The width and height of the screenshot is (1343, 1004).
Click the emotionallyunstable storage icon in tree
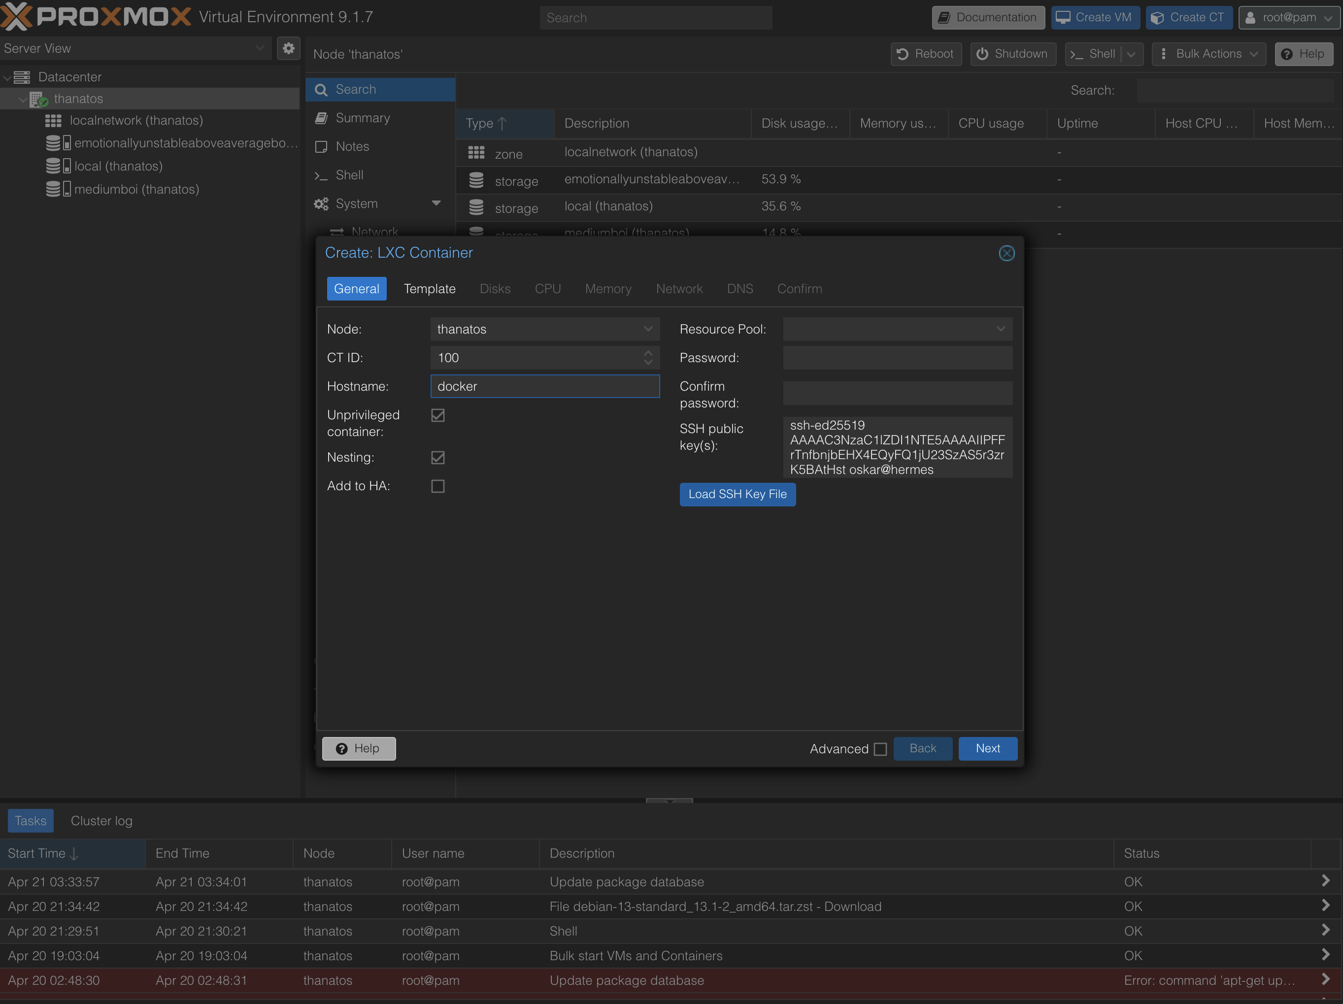click(58, 143)
